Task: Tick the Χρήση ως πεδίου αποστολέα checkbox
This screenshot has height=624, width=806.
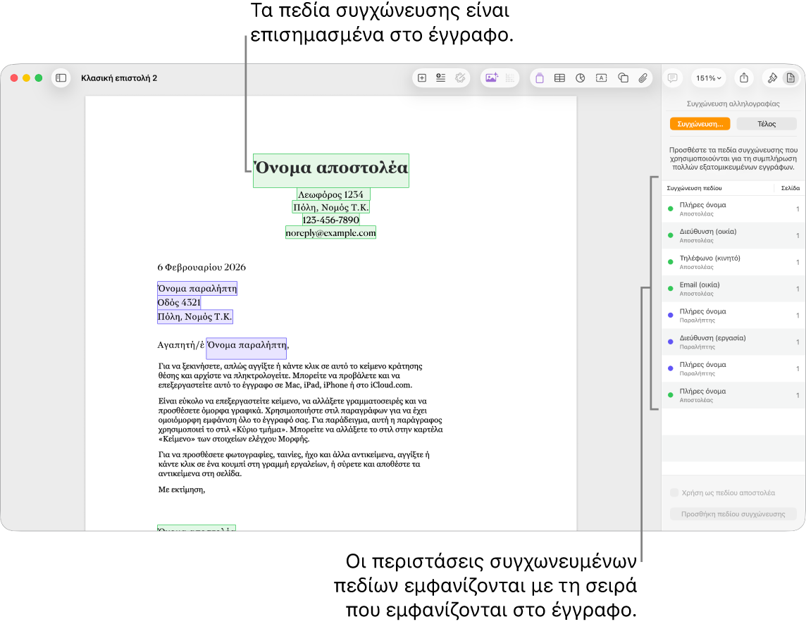Action: (674, 493)
